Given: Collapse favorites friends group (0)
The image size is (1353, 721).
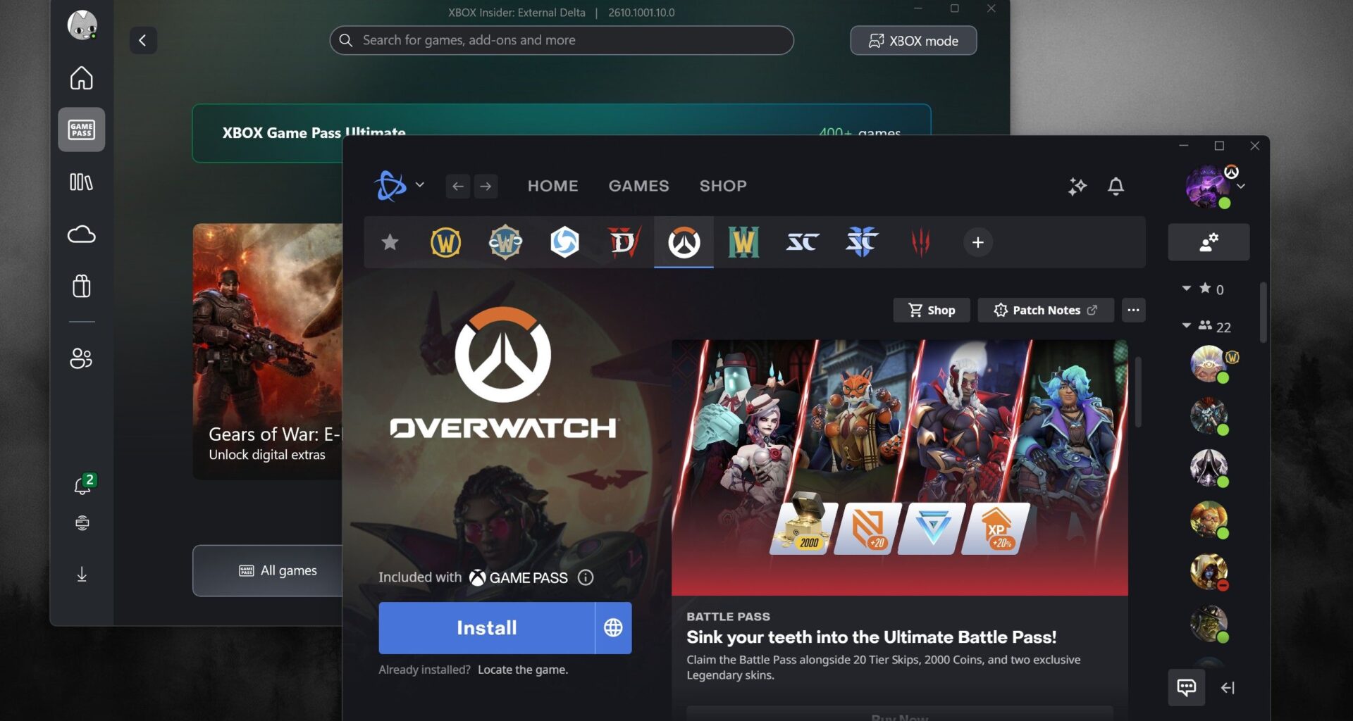Looking at the screenshot, I should [x=1187, y=289].
